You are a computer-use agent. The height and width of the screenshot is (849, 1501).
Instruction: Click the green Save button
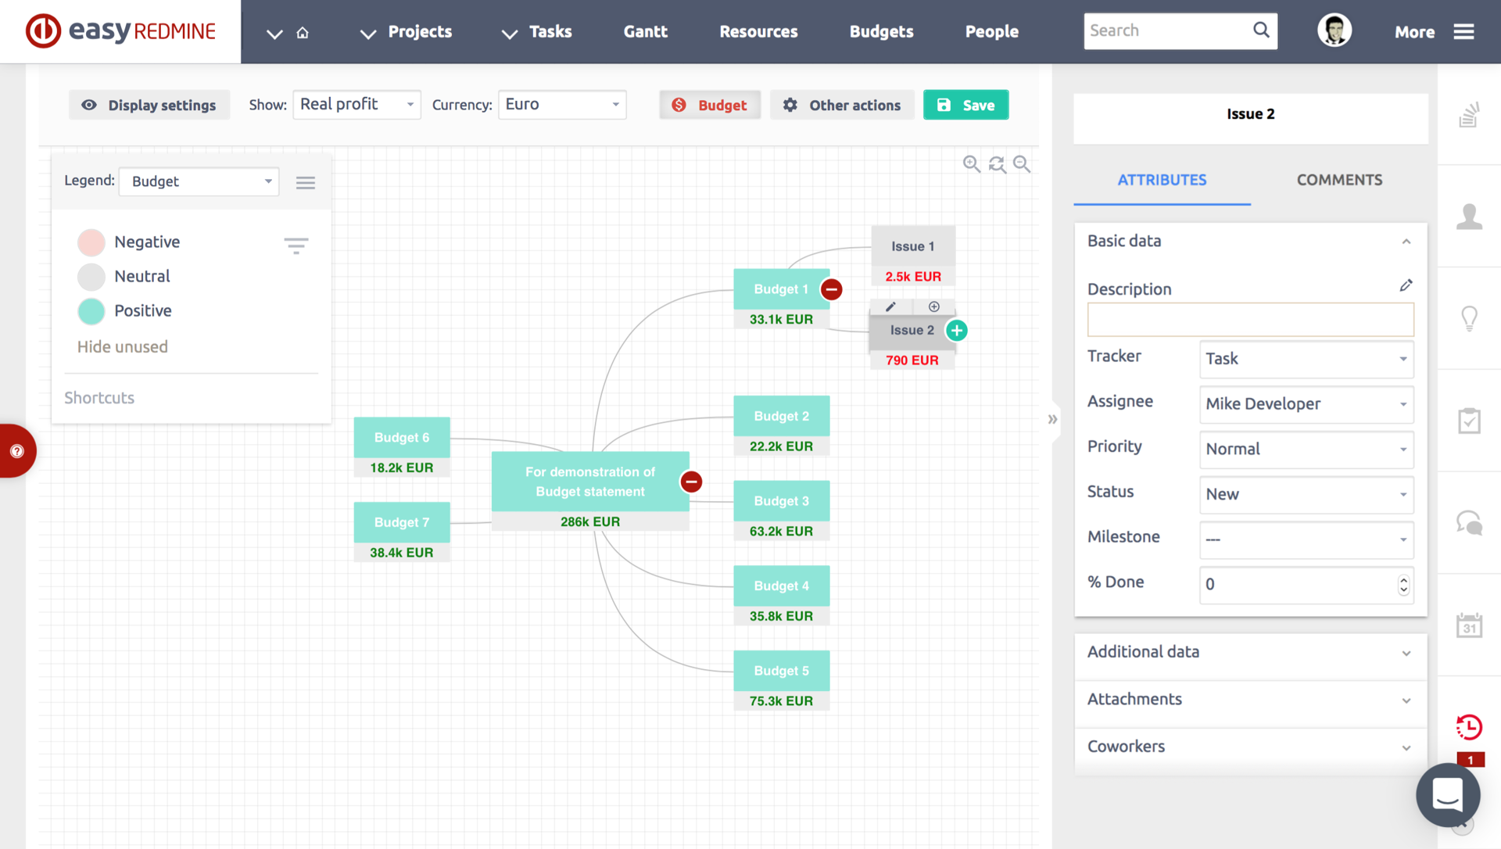click(965, 105)
